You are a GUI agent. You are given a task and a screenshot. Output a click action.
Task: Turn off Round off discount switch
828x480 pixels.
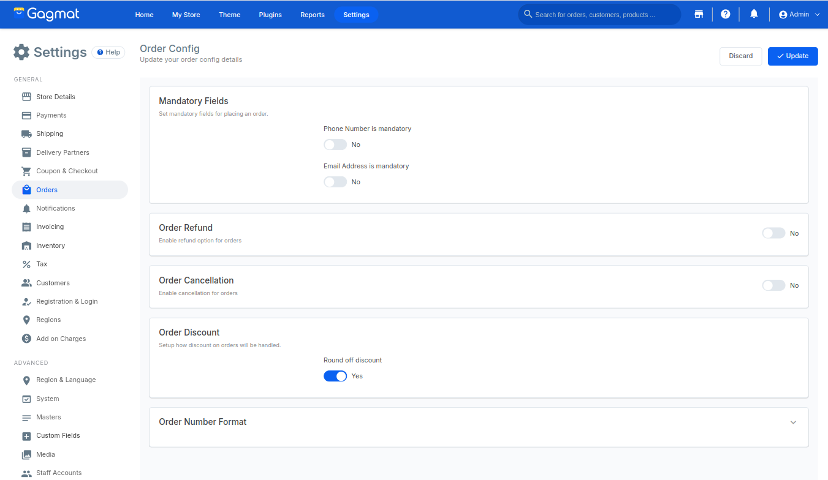pos(335,376)
